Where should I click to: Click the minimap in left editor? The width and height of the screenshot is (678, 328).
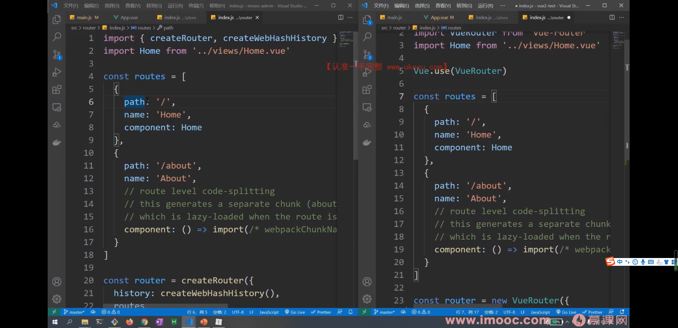346,40
